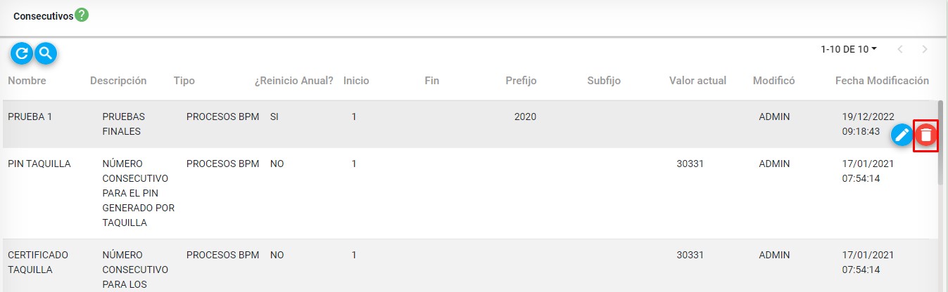Sort by the Descripción column header
The height and width of the screenshot is (292, 948).
pyautogui.click(x=118, y=81)
